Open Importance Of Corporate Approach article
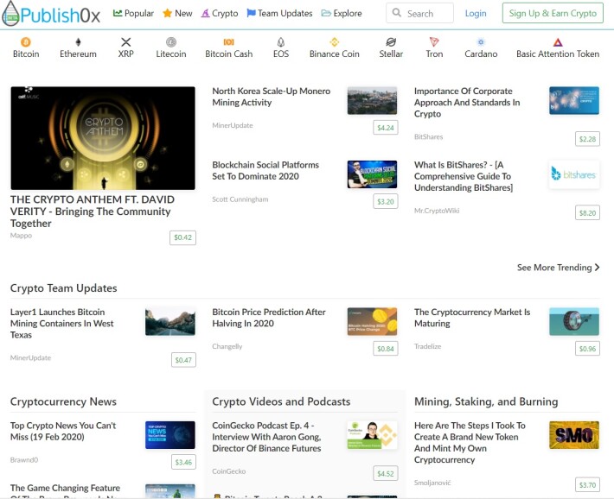The width and height of the screenshot is (614, 499). pyautogui.click(x=467, y=103)
